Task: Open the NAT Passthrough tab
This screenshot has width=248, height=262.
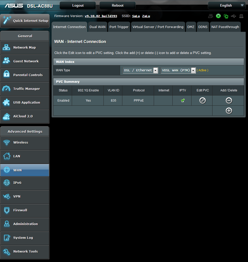Action: (x=225, y=27)
